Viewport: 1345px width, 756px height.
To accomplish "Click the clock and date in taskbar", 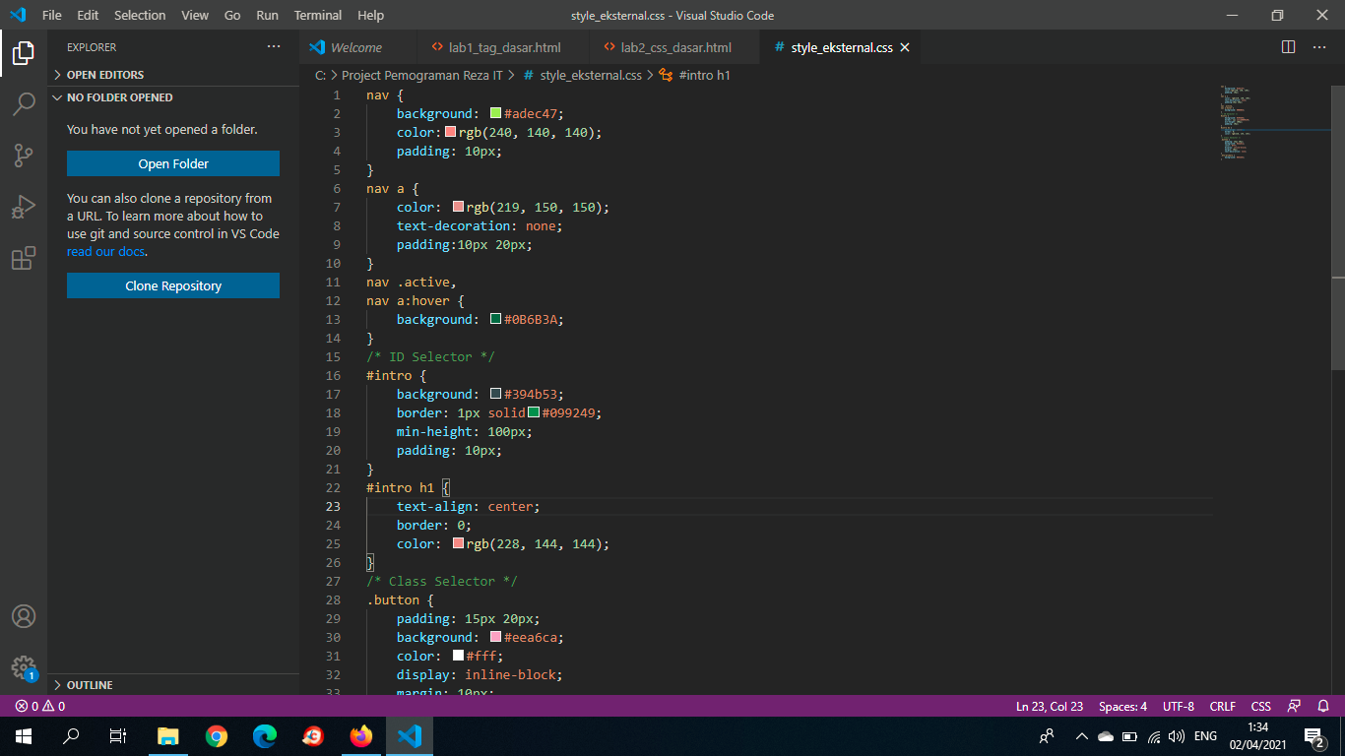I will click(x=1257, y=736).
